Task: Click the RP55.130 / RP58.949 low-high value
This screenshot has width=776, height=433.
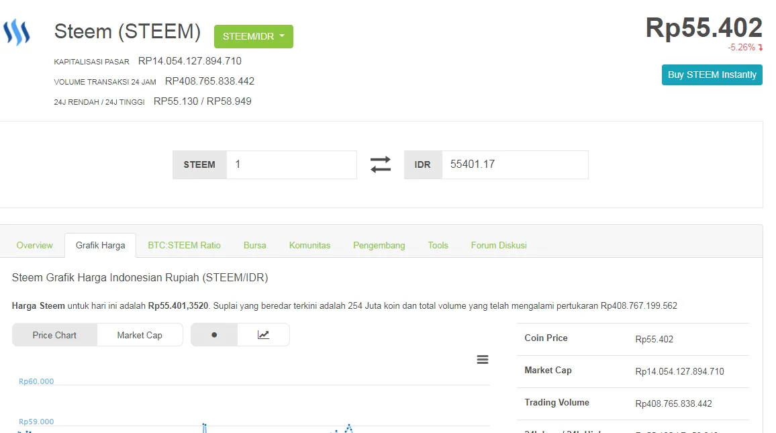Action: tap(203, 101)
